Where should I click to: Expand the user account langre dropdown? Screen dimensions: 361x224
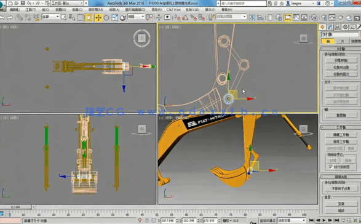[313, 3]
